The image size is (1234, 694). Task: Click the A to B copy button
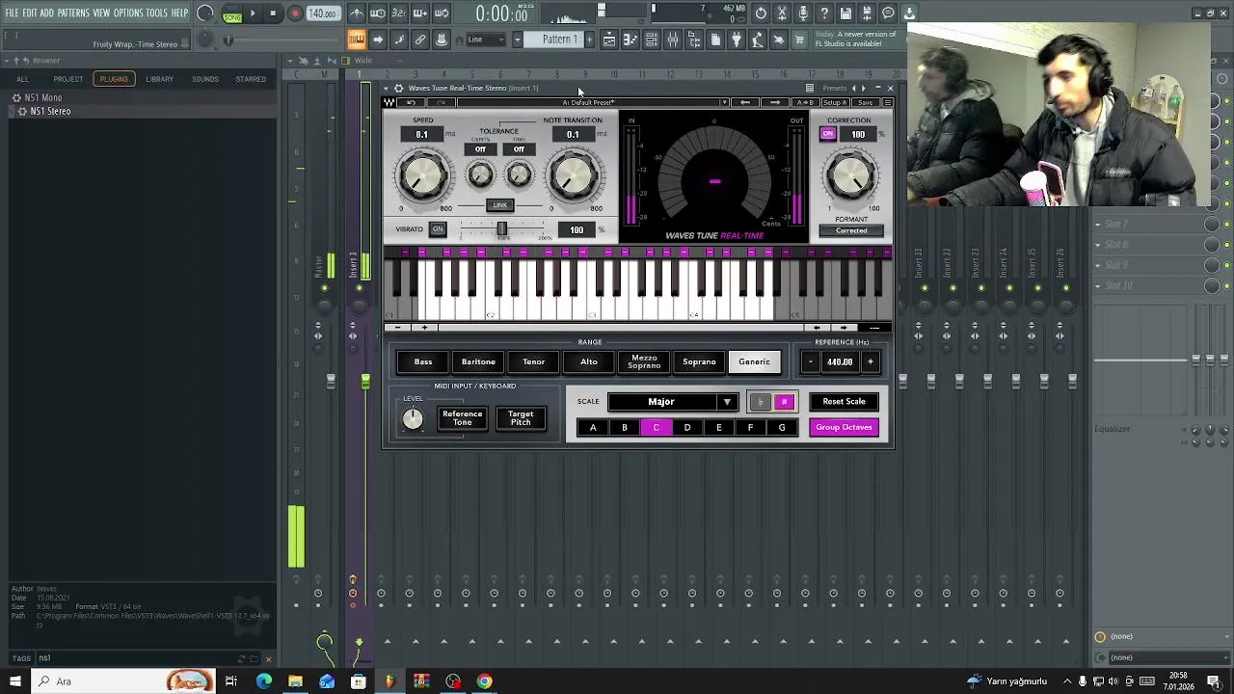806,102
